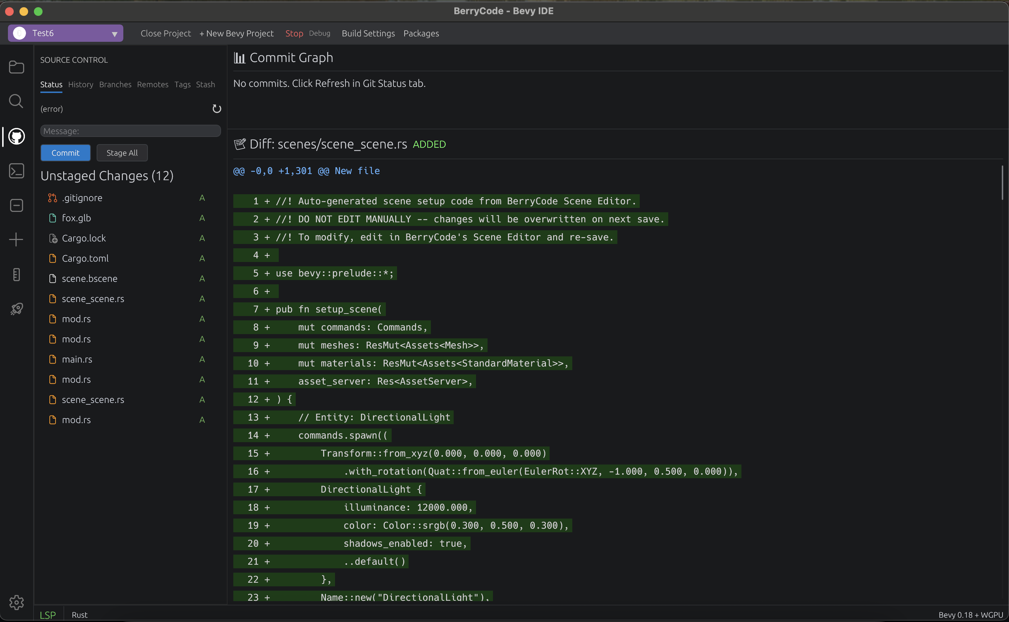Expand the Test6 project dropdown arrow
Viewport: 1009px width, 622px height.
click(x=114, y=34)
